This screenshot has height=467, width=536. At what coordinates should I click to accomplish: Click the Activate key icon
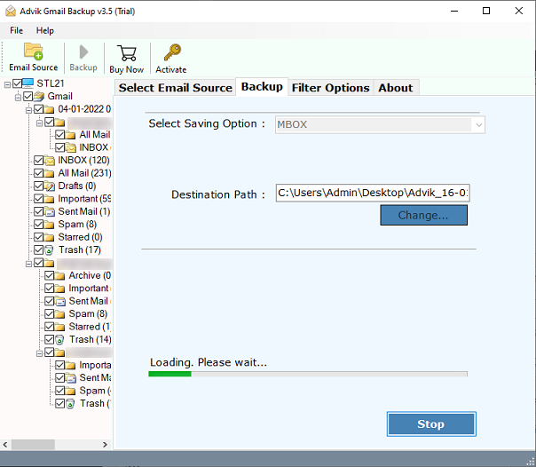click(172, 52)
